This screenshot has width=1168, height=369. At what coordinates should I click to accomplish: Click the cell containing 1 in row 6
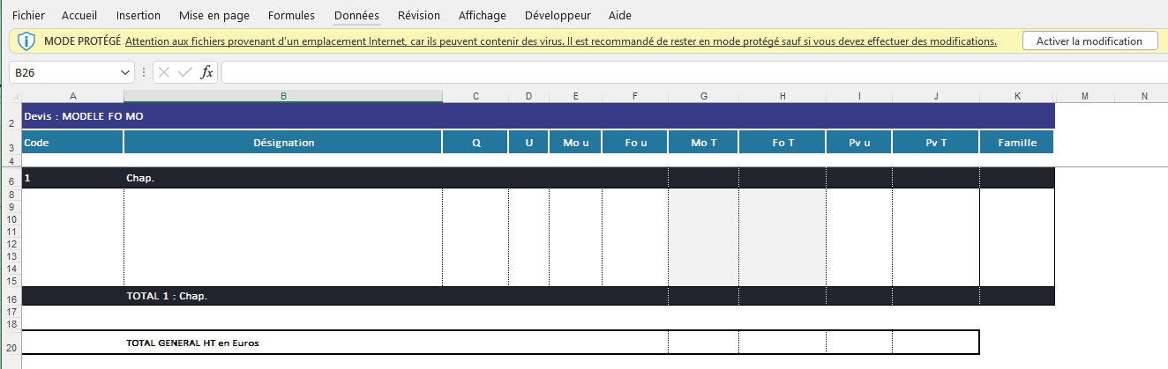coord(72,178)
